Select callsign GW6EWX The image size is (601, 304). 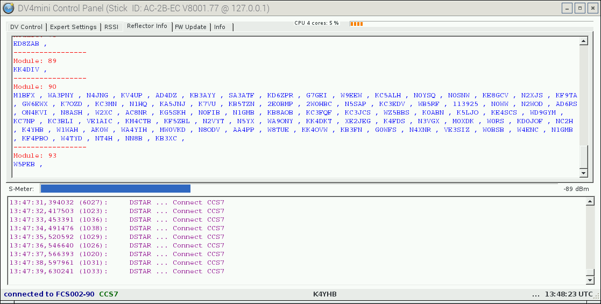(35, 104)
